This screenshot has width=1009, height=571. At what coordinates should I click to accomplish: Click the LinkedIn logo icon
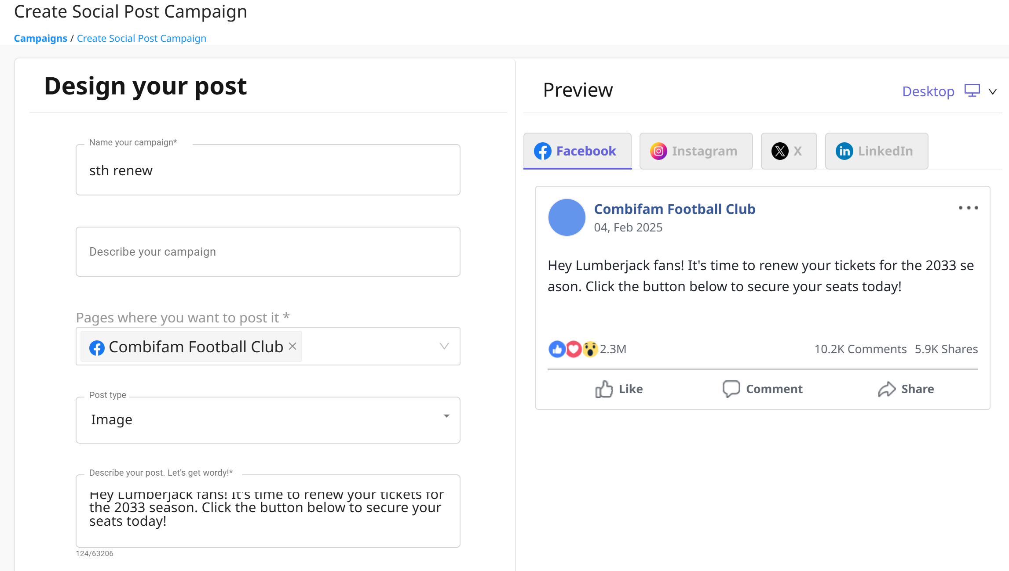844,151
